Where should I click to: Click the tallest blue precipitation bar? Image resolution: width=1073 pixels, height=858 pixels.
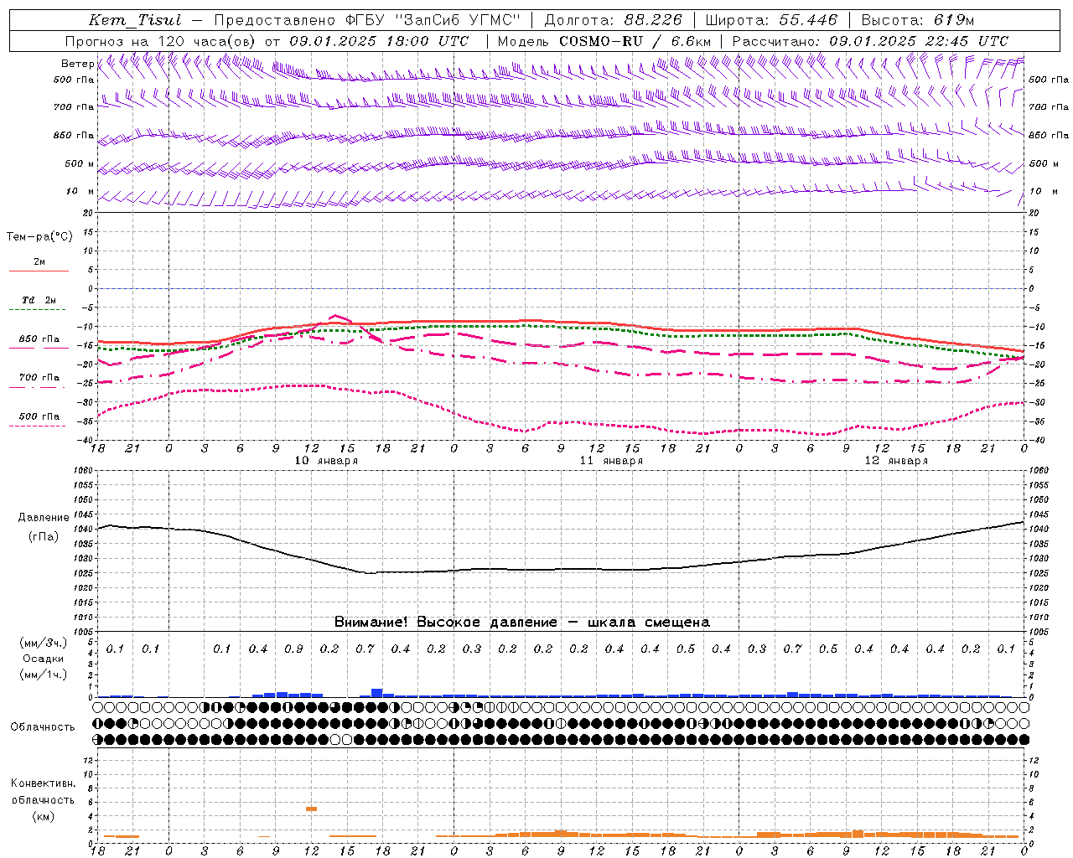(x=377, y=693)
